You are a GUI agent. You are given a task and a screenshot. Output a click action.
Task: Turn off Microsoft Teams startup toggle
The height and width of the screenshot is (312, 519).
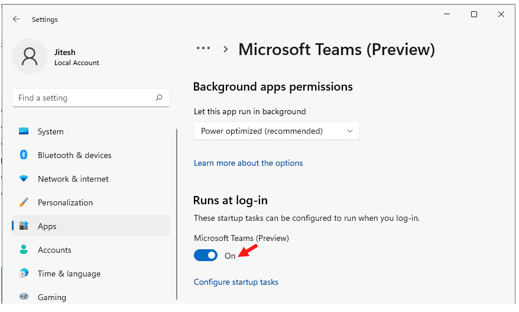(x=206, y=256)
